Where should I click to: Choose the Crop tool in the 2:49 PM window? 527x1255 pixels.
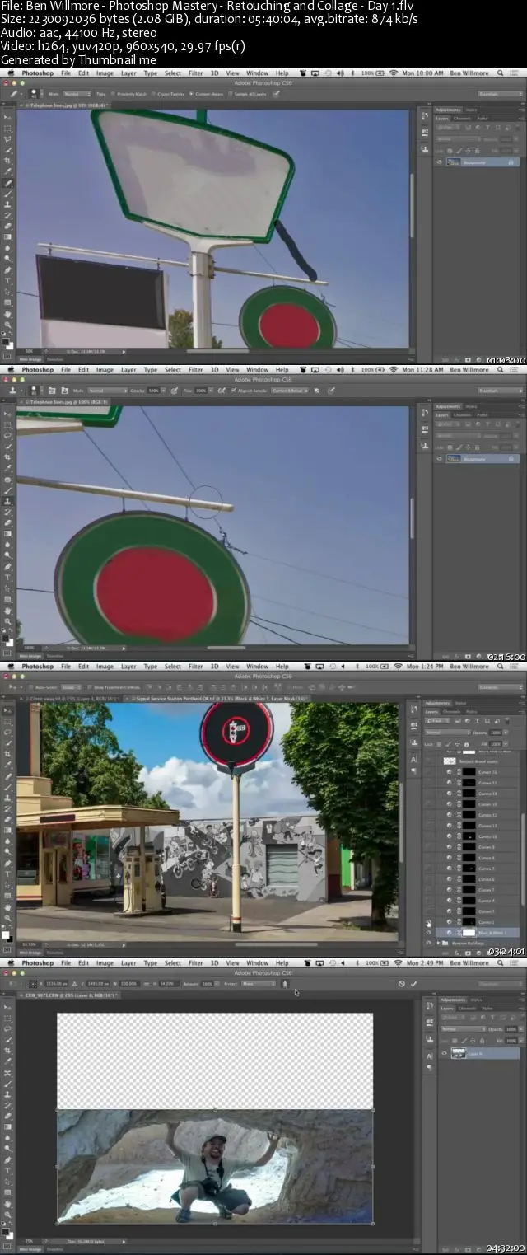[8, 1051]
